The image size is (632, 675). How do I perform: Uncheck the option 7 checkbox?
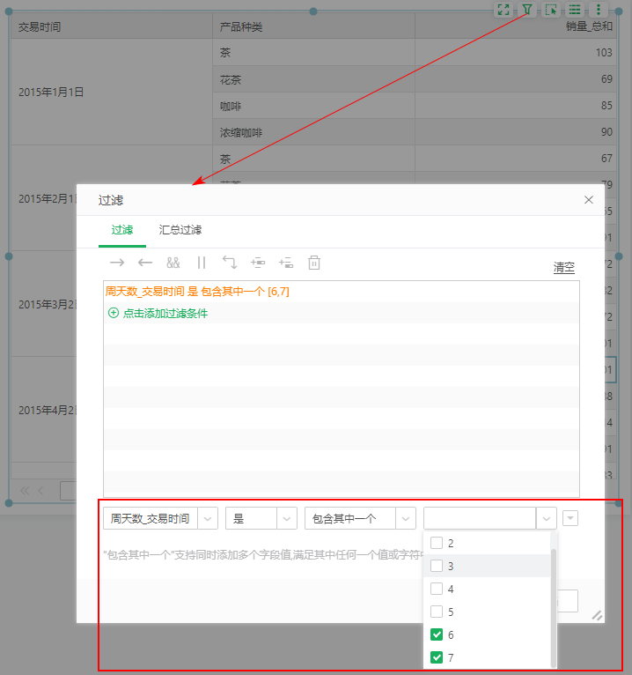tap(437, 657)
